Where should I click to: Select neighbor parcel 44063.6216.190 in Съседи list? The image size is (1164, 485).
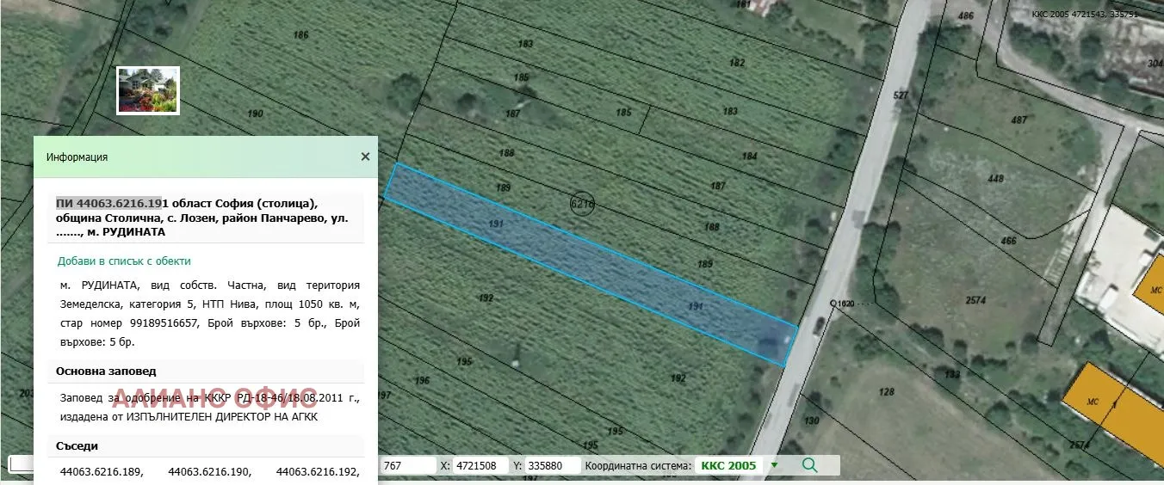(209, 471)
